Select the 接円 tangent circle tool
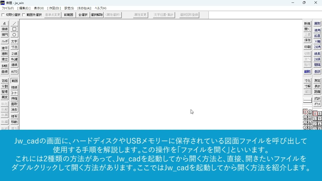This screenshot has width=322, height=181. 5,35
